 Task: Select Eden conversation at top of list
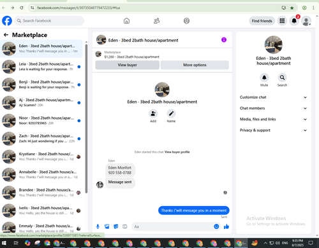41,48
